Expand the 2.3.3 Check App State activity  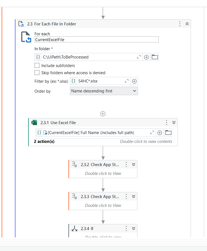(134, 197)
